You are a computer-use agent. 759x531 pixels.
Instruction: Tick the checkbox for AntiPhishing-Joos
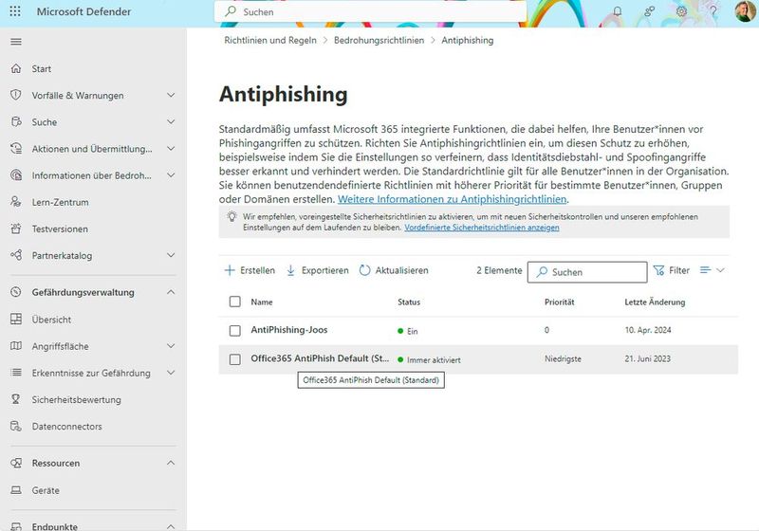point(234,330)
